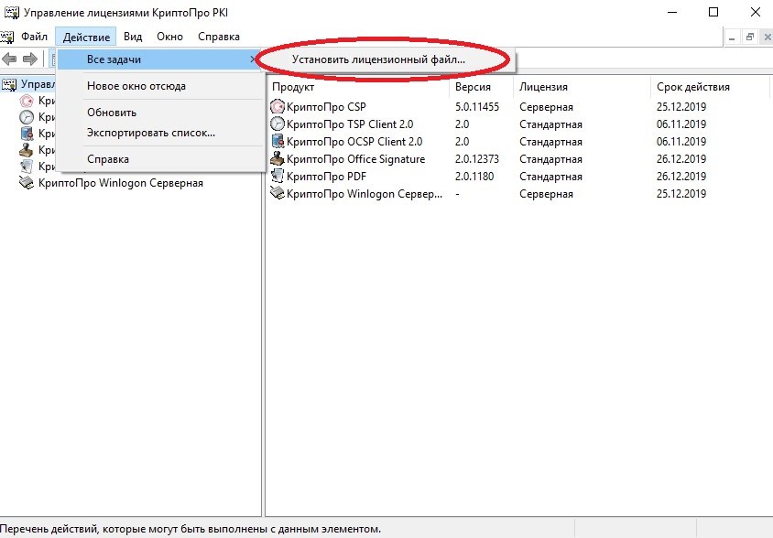Choose Экспортировать список...
This screenshot has height=538, width=773.
coord(160,133)
